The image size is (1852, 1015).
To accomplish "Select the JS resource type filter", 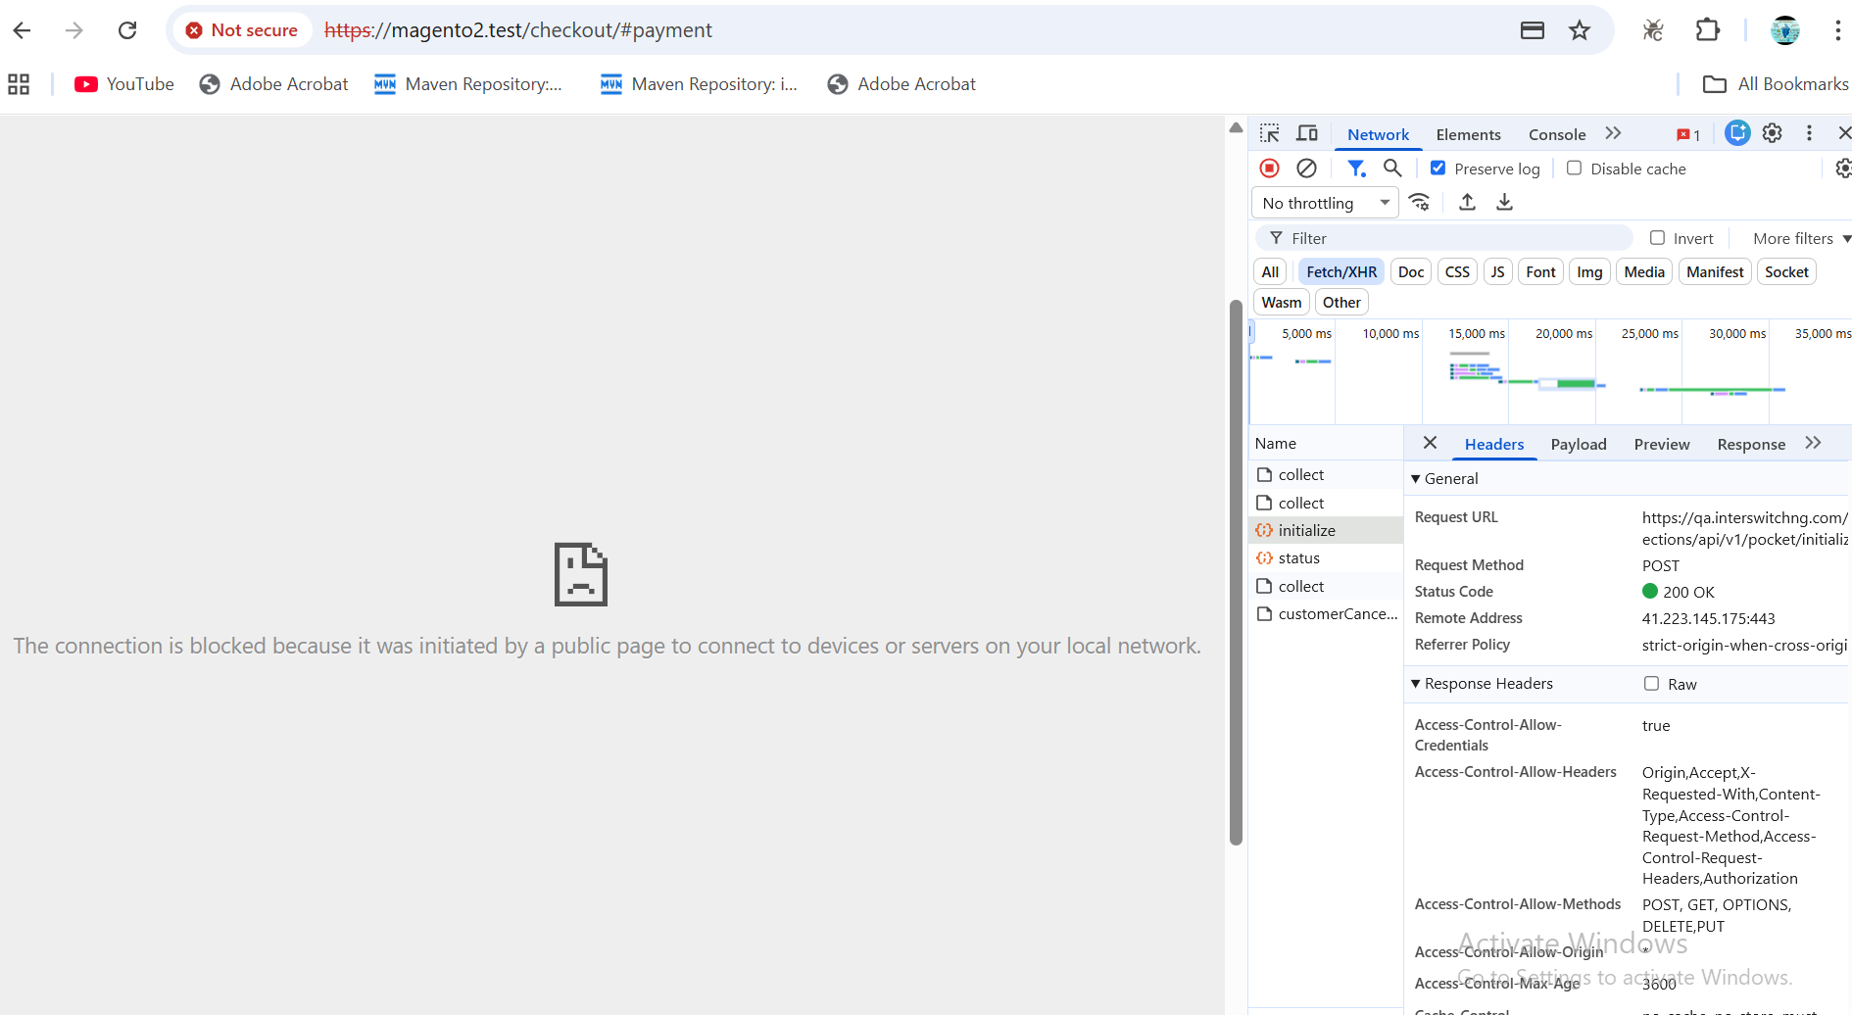I will [1496, 272].
